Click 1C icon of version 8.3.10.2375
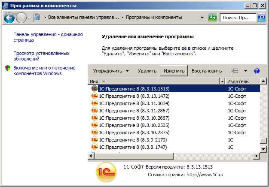 95,132
